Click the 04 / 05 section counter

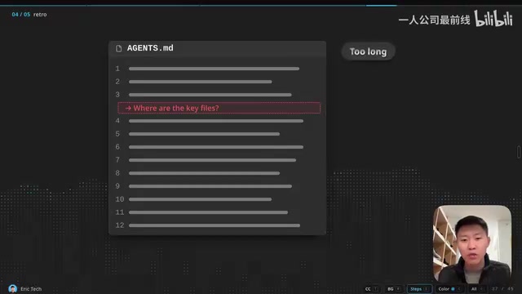[20, 15]
